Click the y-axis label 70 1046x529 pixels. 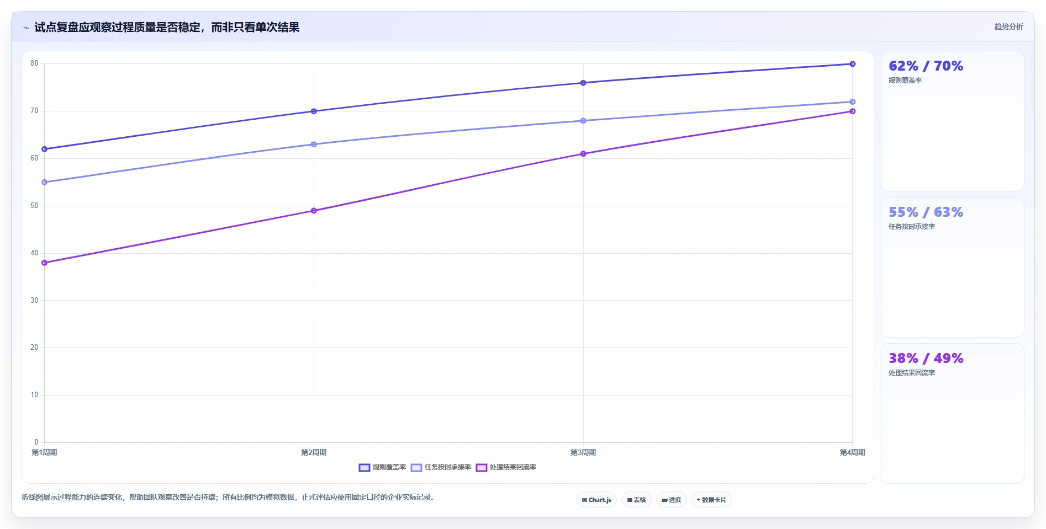click(34, 111)
